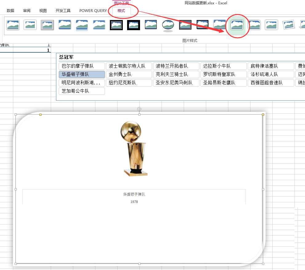Click the 总冠军 slicer header
305x270 pixels.
pyautogui.click(x=66, y=57)
